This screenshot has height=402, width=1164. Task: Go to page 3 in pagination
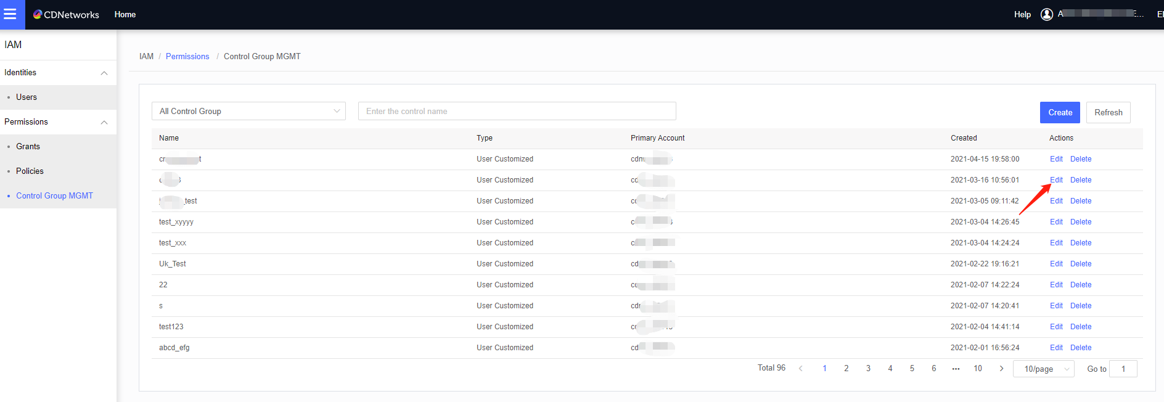pos(868,369)
